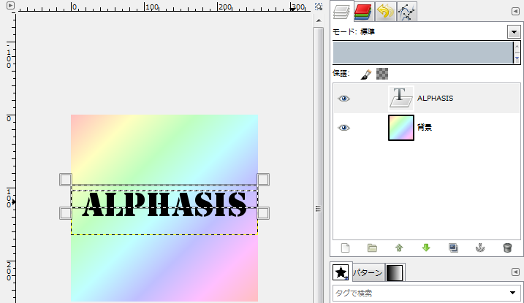Open the brushes dock tab menu

[515, 272]
